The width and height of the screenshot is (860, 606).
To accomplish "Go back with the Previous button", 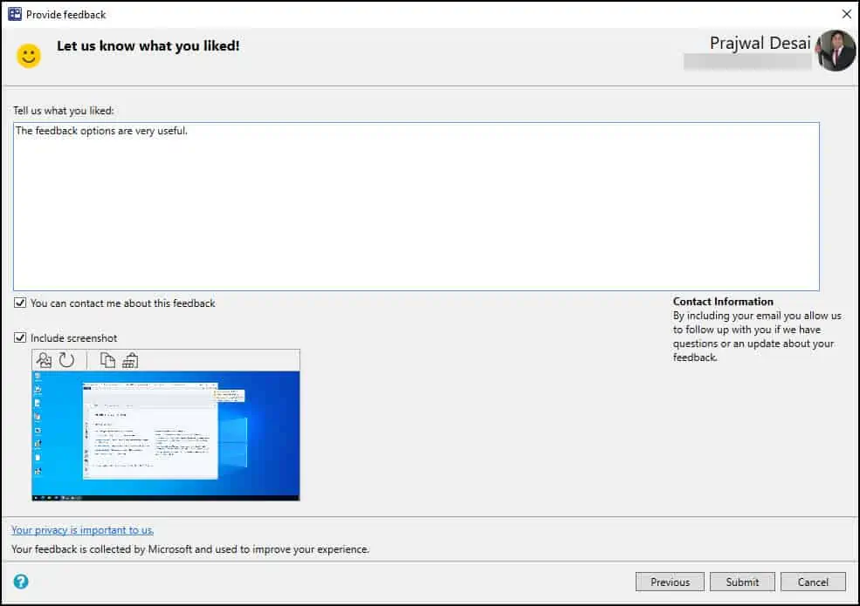I will (x=670, y=582).
